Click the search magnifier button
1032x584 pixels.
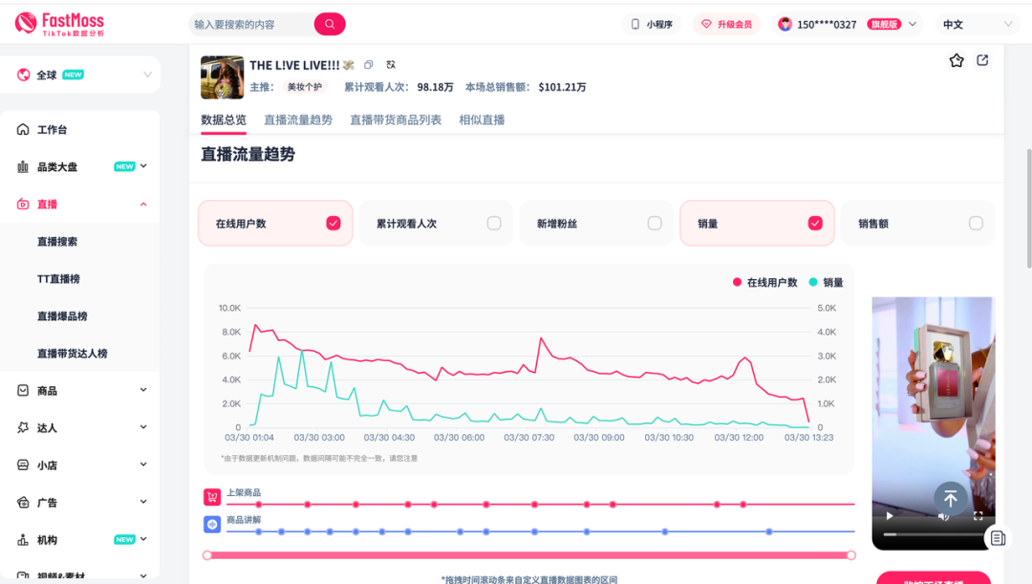(x=329, y=23)
